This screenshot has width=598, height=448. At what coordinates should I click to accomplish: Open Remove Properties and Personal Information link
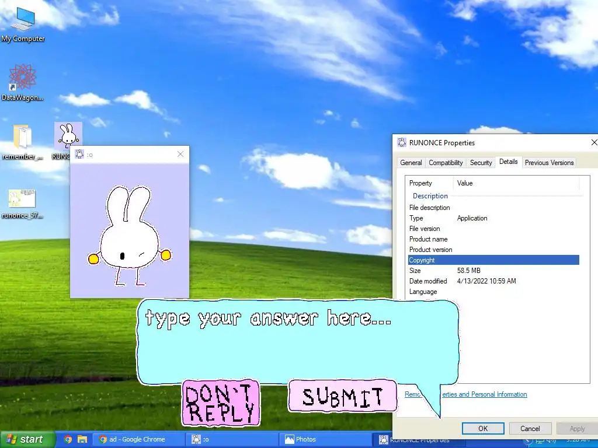click(x=465, y=394)
